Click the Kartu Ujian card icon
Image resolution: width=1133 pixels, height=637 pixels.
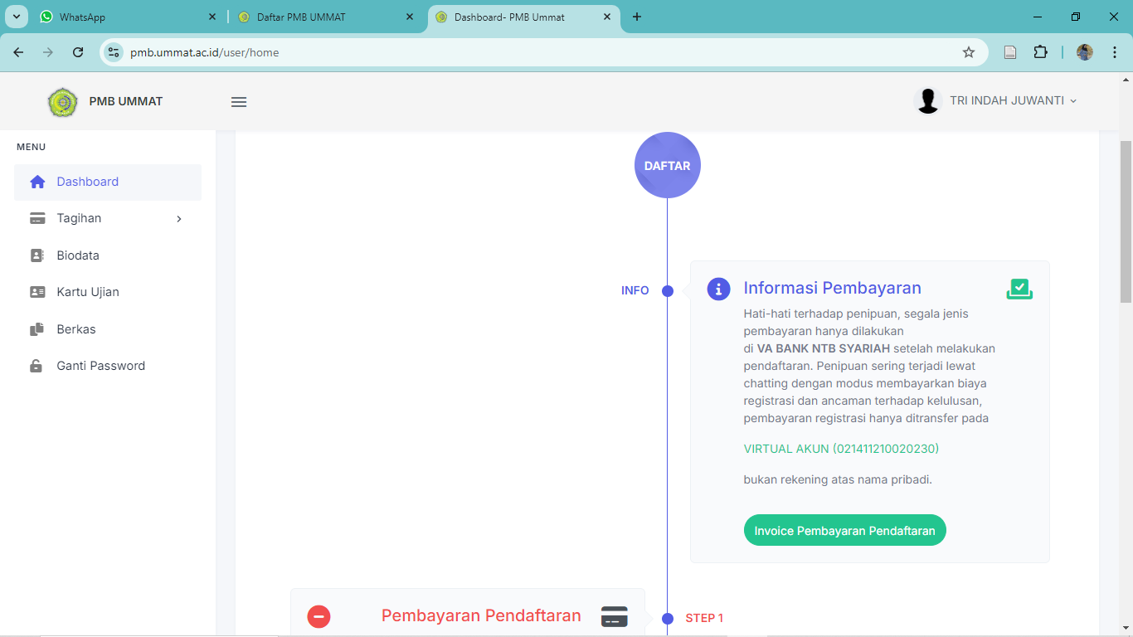coord(37,292)
